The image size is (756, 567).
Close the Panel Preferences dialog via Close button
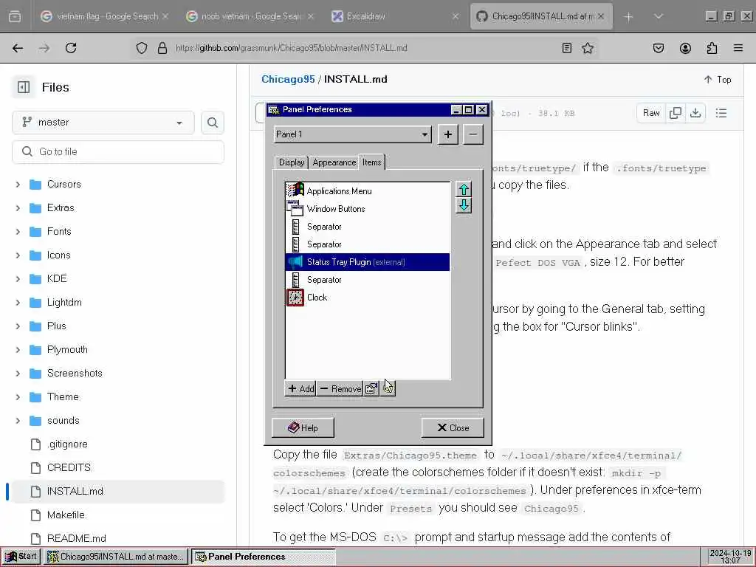click(x=453, y=427)
